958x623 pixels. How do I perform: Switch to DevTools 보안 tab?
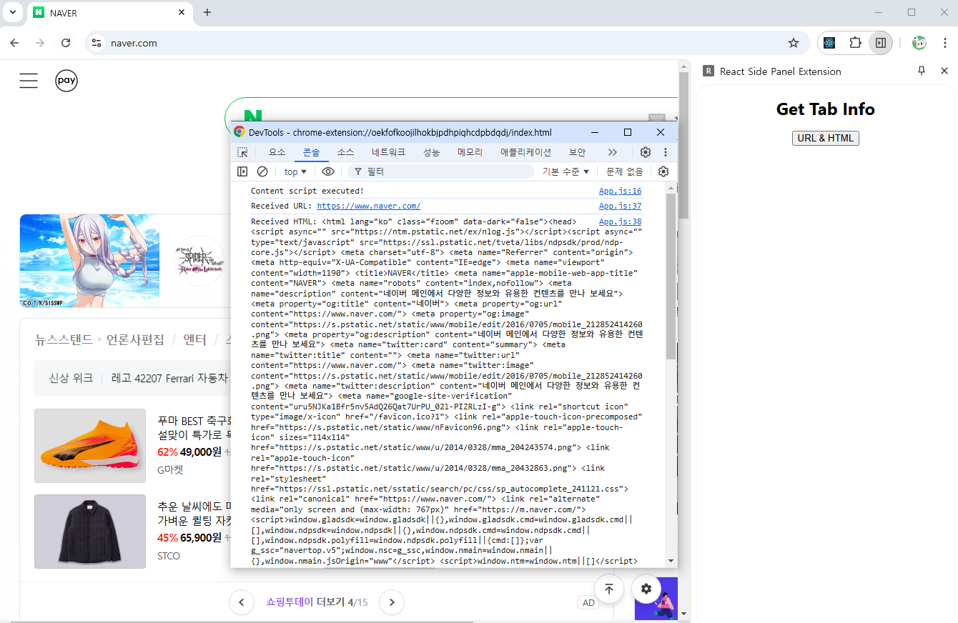tap(577, 152)
